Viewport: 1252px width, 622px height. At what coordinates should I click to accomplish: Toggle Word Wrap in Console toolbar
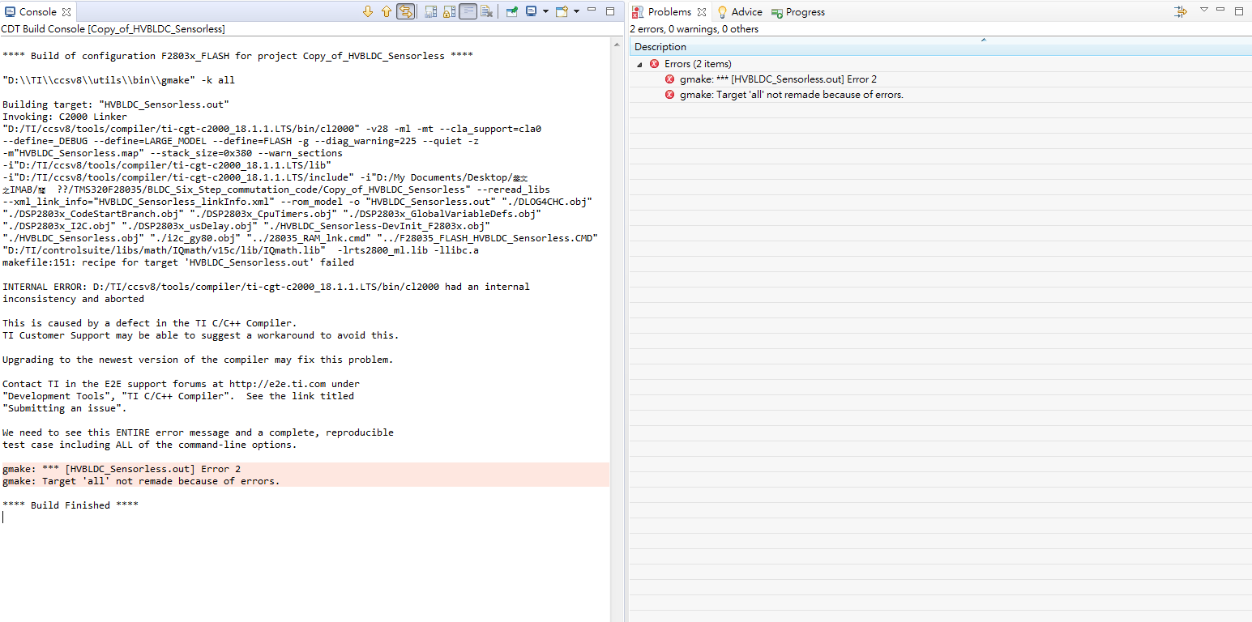468,11
